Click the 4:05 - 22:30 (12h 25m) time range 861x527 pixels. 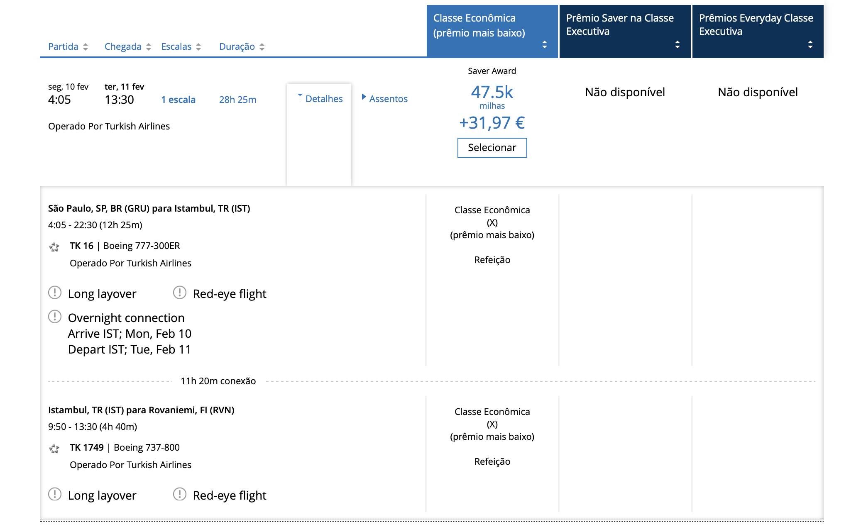[x=95, y=225]
